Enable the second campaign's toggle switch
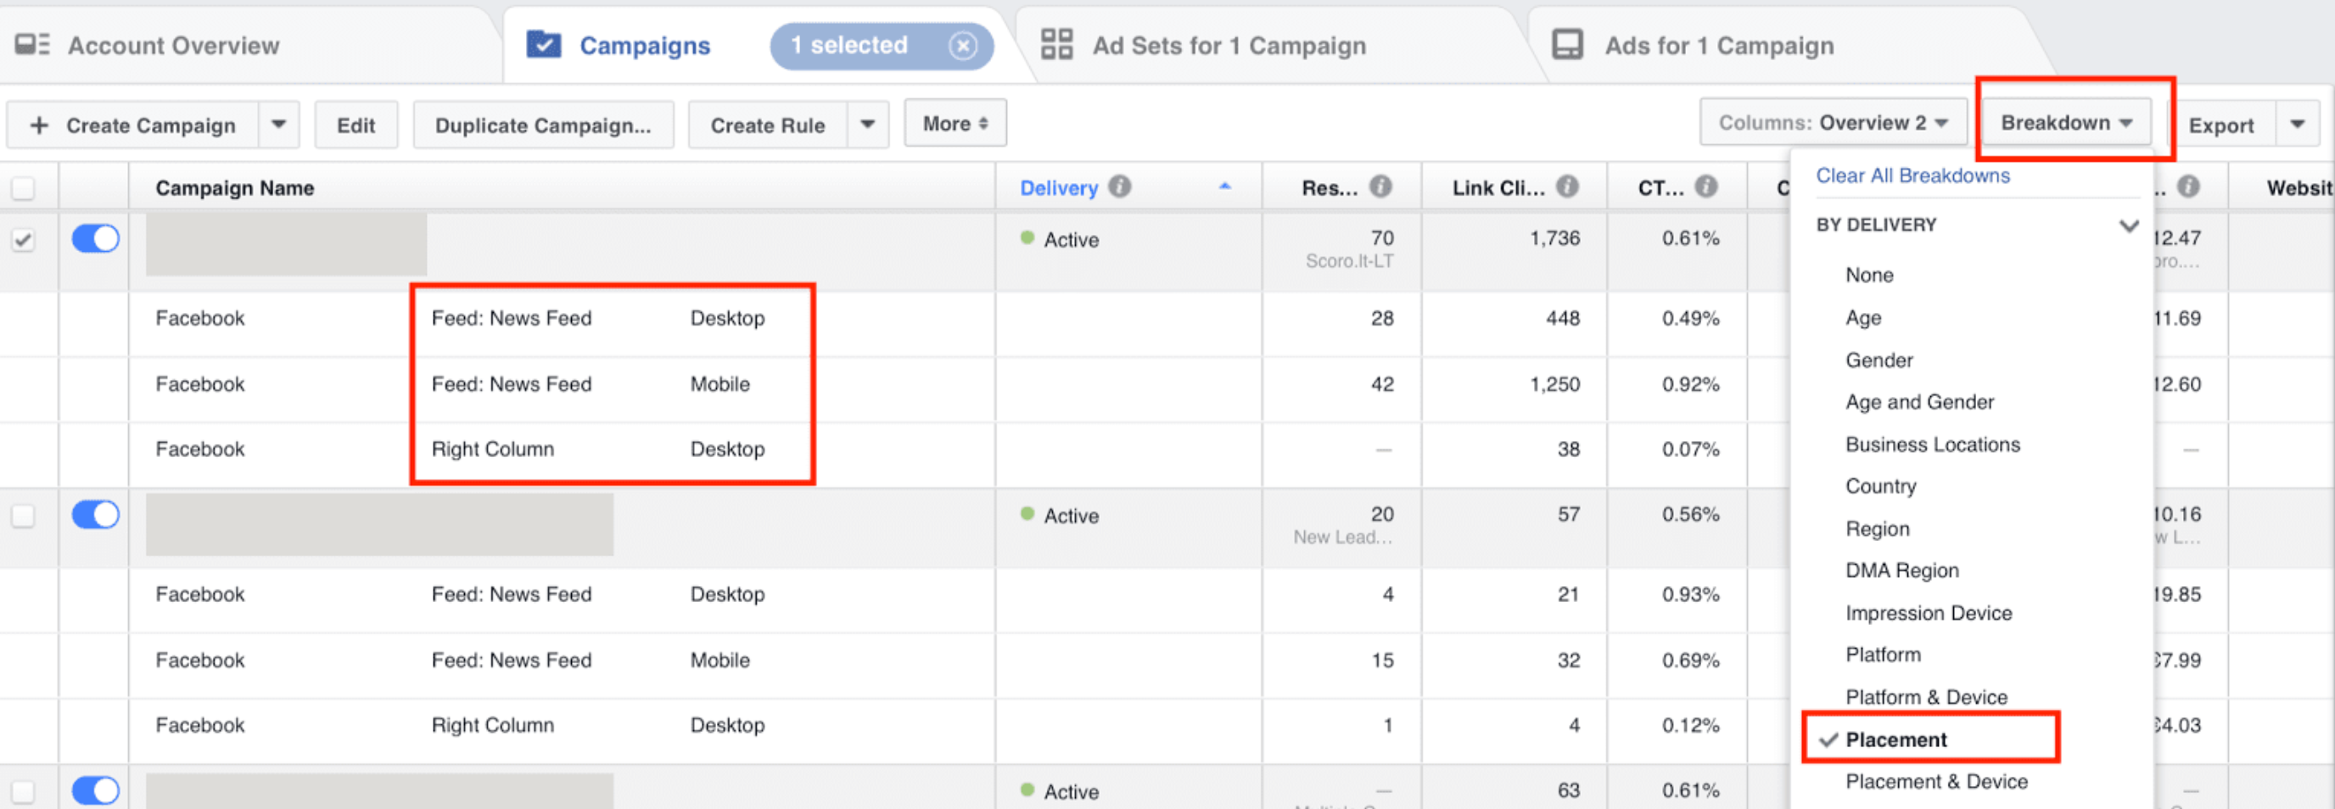Screen dimensions: 2335x809 (x=94, y=515)
